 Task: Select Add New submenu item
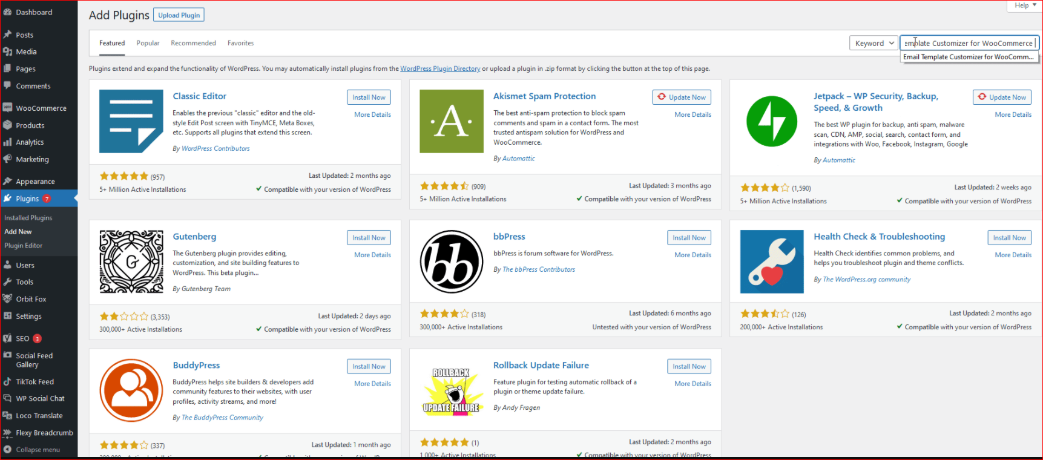pos(18,232)
